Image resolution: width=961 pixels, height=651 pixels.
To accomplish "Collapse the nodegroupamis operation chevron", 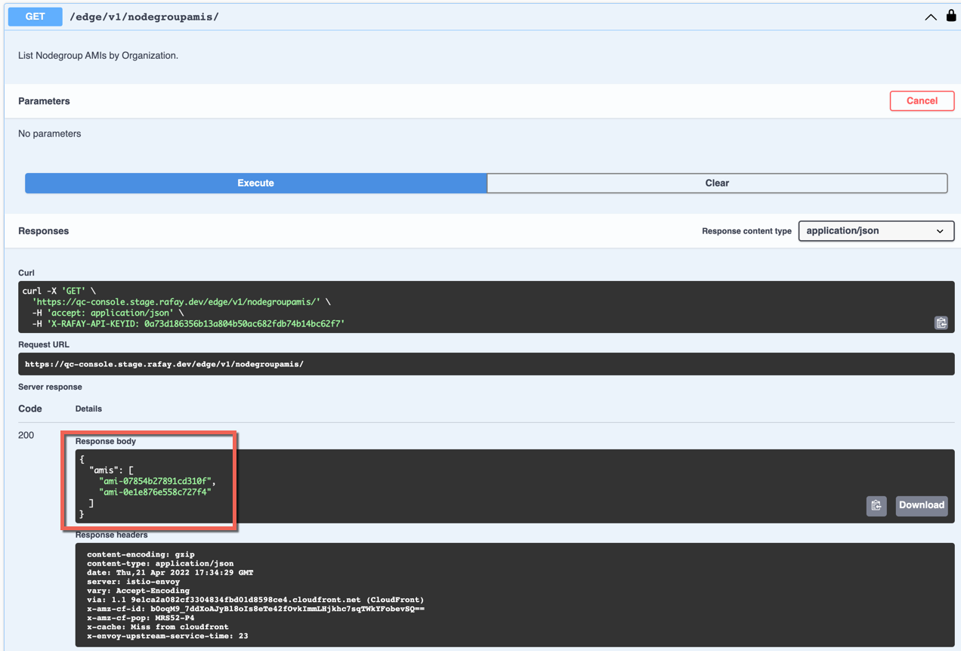I will coord(930,17).
